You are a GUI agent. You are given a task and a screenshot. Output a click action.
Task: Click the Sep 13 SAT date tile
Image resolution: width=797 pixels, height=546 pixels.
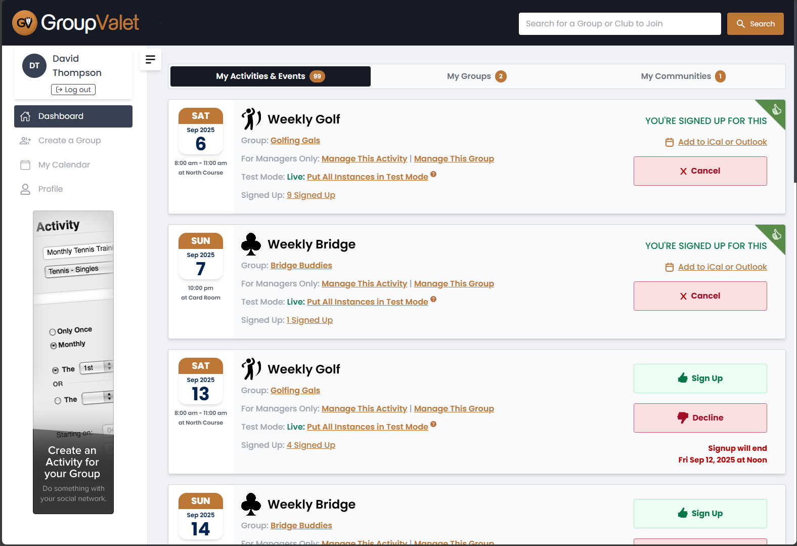201,381
